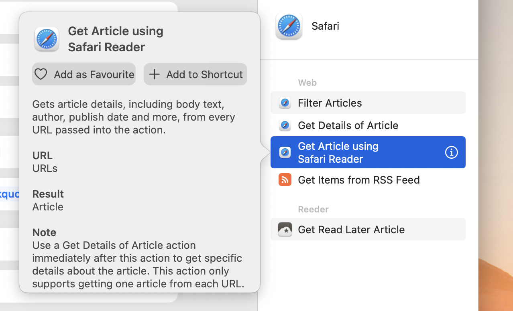The height and width of the screenshot is (311, 513).
Task: Click the plus icon on Add to Shortcut
Action: tap(154, 74)
